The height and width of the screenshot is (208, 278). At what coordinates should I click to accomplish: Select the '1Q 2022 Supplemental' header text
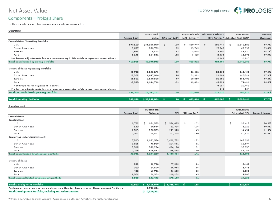pos(214,11)
